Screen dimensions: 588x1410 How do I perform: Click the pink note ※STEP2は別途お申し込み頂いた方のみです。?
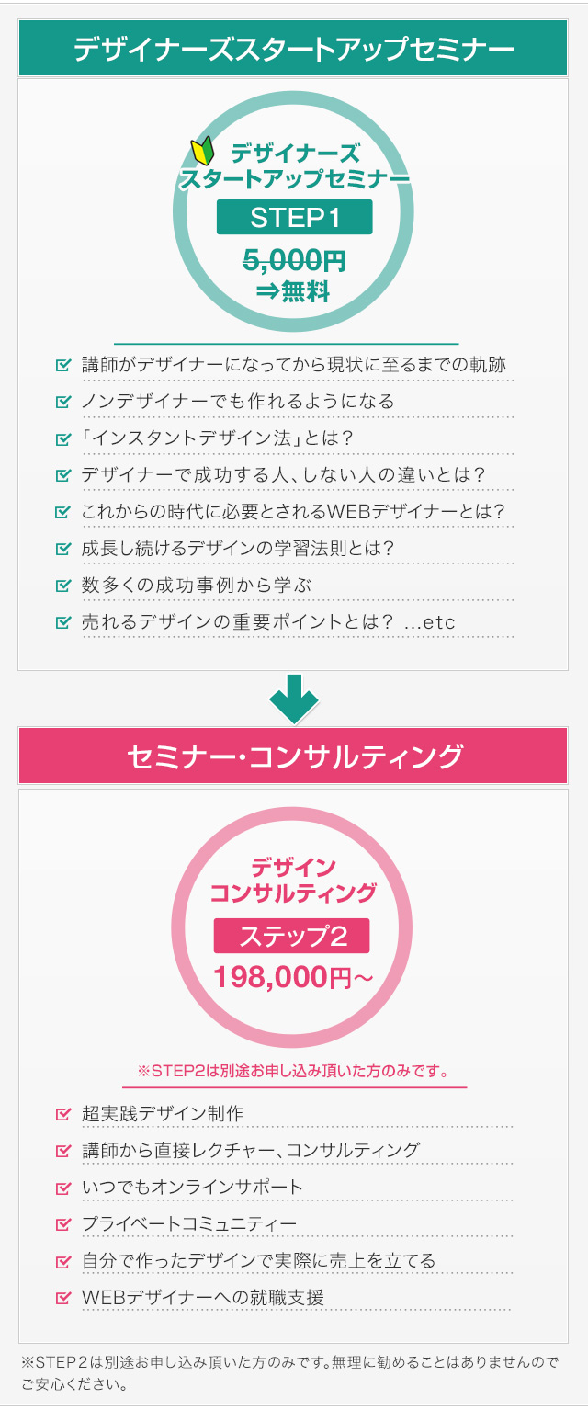coord(293,1071)
